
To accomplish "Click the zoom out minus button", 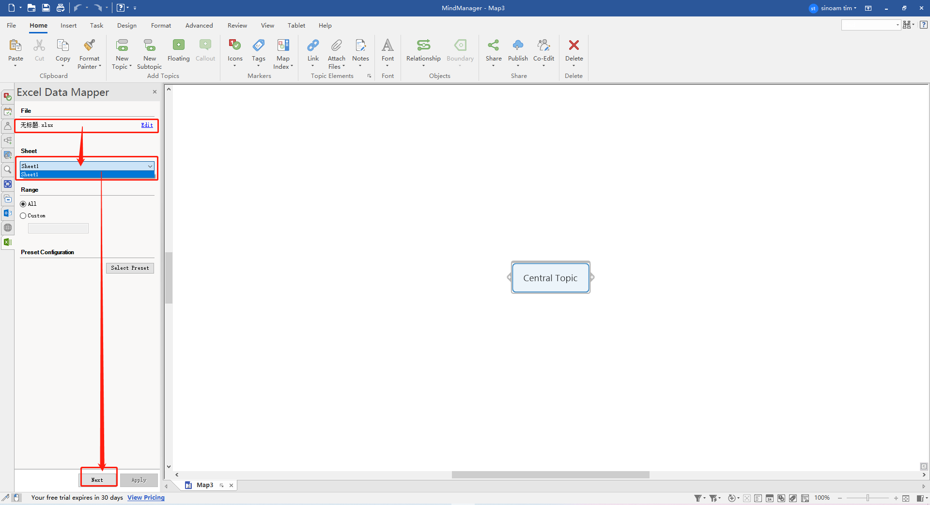I will click(x=840, y=498).
